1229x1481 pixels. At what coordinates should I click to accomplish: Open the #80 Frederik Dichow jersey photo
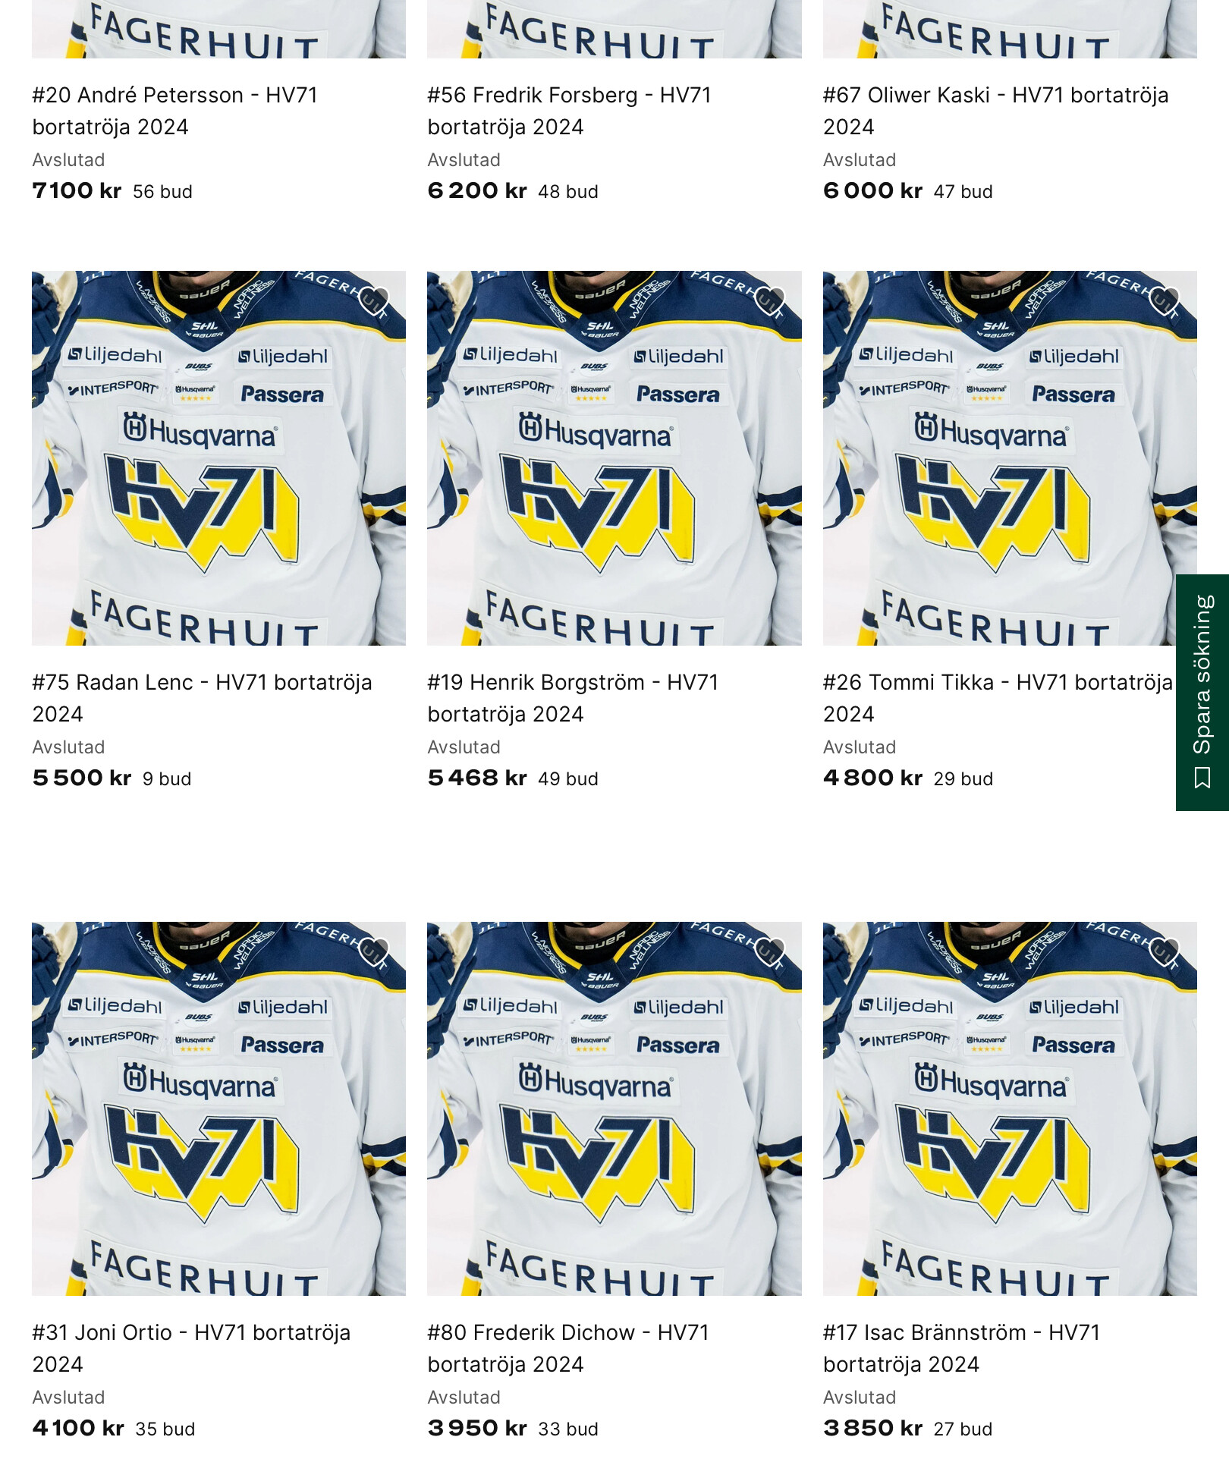614,1108
